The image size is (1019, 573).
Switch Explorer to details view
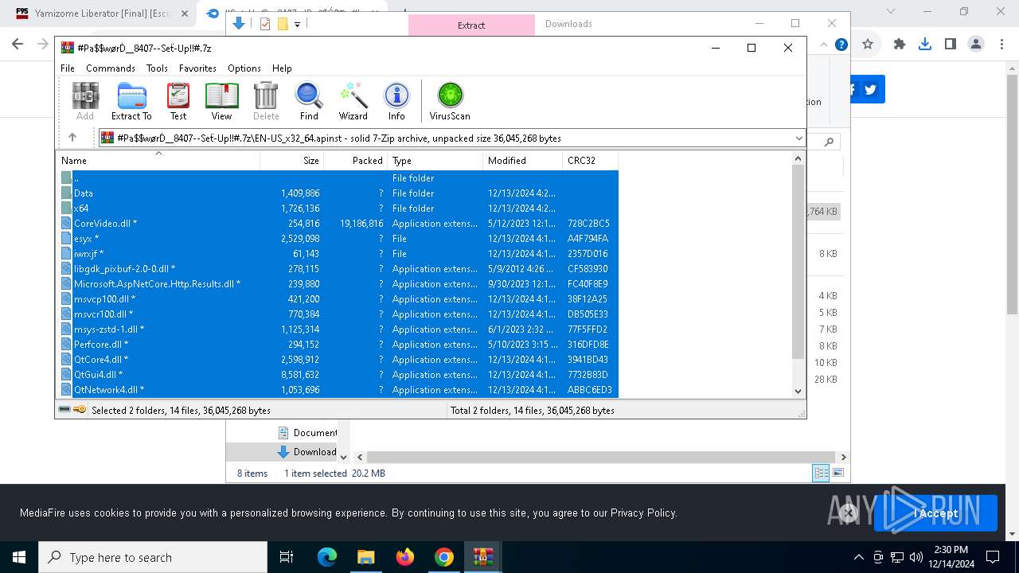821,473
